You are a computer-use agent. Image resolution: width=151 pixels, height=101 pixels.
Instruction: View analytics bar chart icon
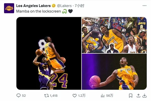coord(103,95)
